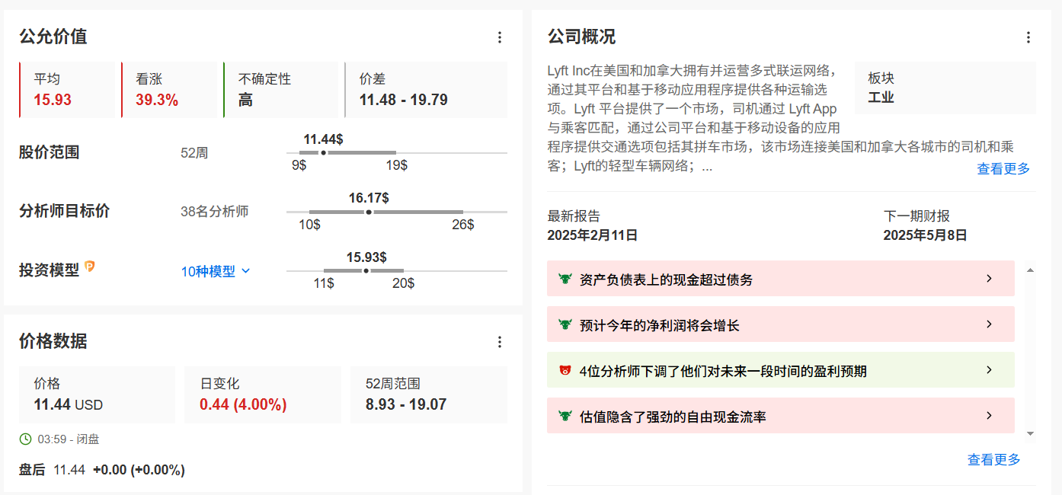Click the 投资模型 slider marker at 15.93$
This screenshot has width=1062, height=495.
pyautogui.click(x=366, y=271)
